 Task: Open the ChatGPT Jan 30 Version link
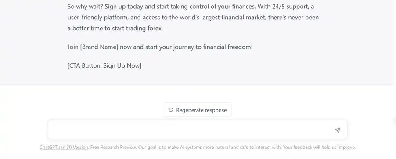pyautogui.click(x=64, y=147)
